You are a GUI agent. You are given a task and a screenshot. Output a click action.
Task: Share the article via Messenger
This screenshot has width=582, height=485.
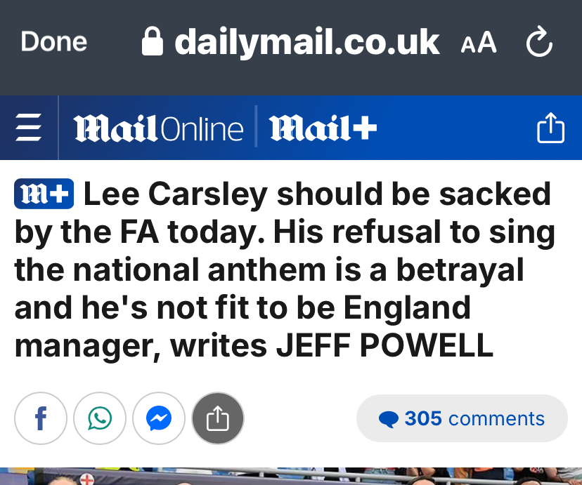coord(159,418)
